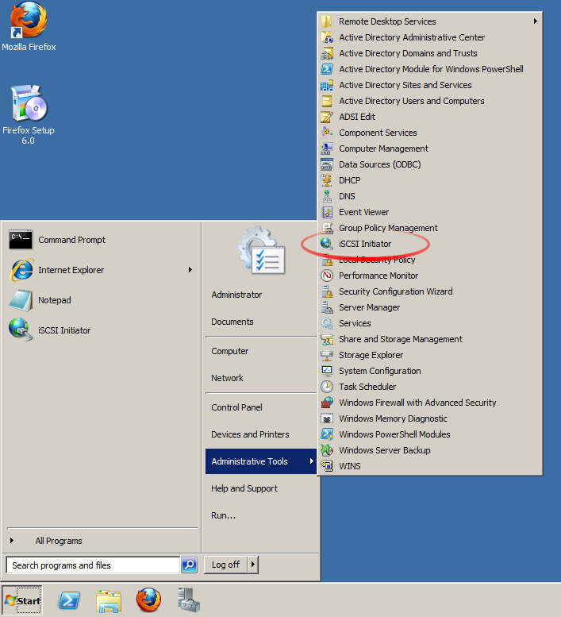Launch ADSI Edit icon
Screen dimensions: 561x617
[x=327, y=117]
